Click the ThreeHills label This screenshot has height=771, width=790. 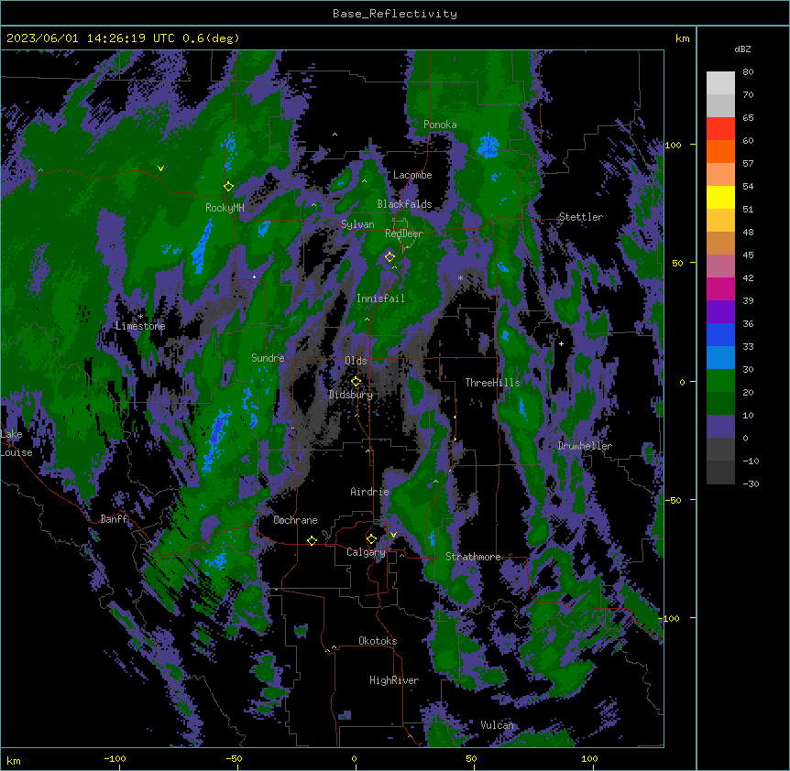click(x=493, y=383)
